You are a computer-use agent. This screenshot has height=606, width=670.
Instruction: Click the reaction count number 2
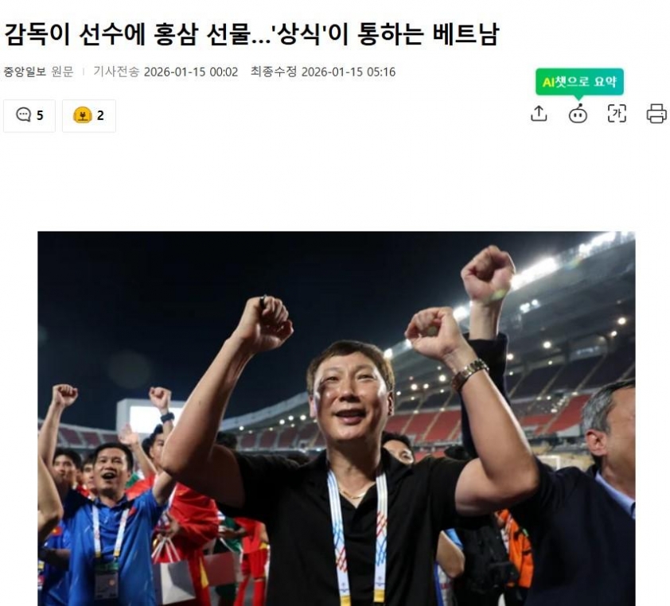pos(100,115)
